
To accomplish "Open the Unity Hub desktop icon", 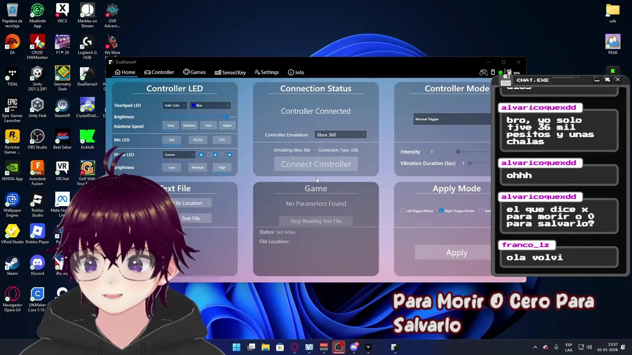I will click(x=38, y=107).
